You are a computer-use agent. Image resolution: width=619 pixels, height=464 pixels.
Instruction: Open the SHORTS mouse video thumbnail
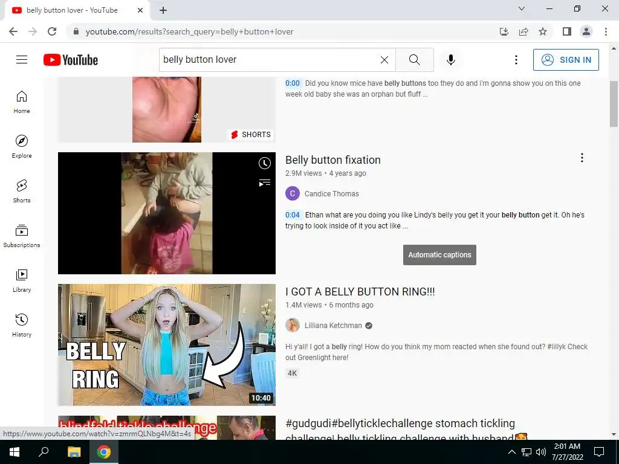click(x=167, y=109)
